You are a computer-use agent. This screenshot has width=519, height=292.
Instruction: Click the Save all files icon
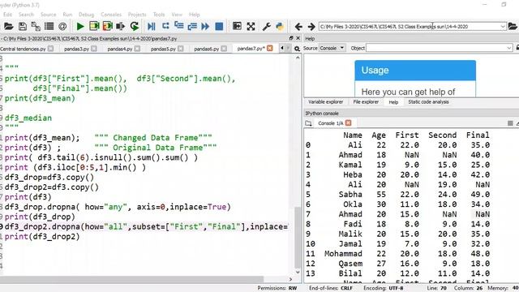pyautogui.click(x=36, y=26)
